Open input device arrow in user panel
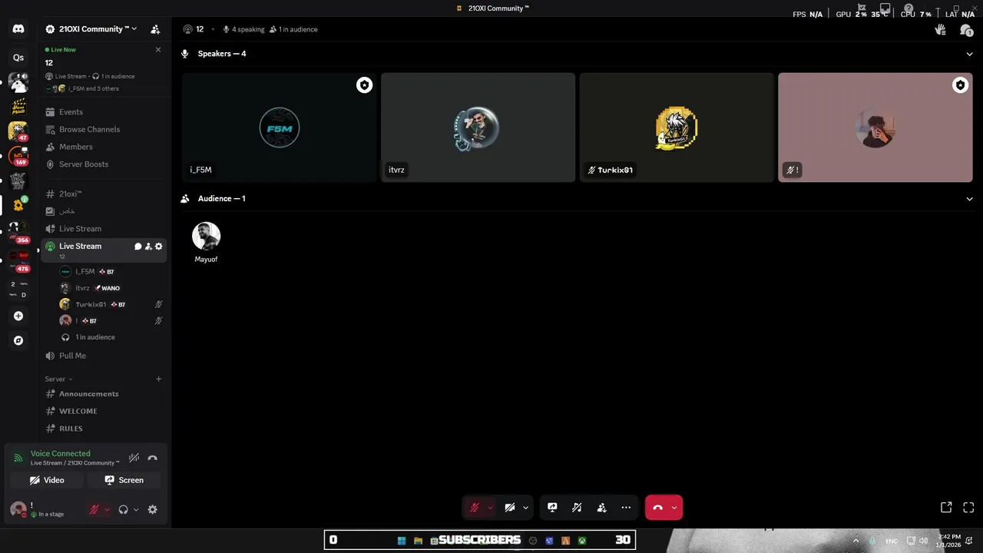983x553 pixels. pos(107,509)
